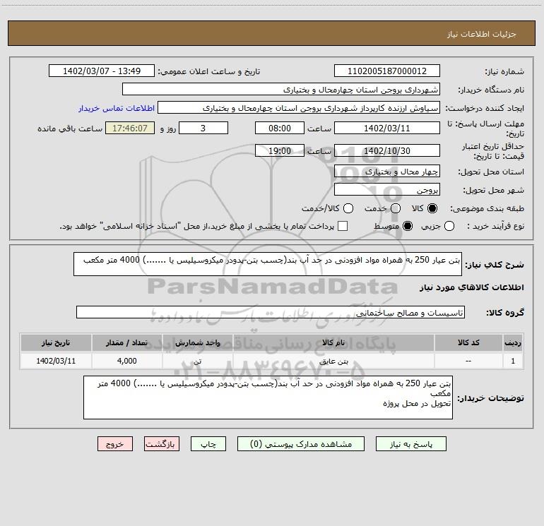The height and width of the screenshot is (526, 544).
Task: Select the کالا/خدمت radio button
Action: tap(348, 208)
